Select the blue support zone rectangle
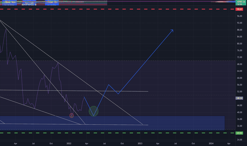The image size is (247, 146). click(112, 123)
